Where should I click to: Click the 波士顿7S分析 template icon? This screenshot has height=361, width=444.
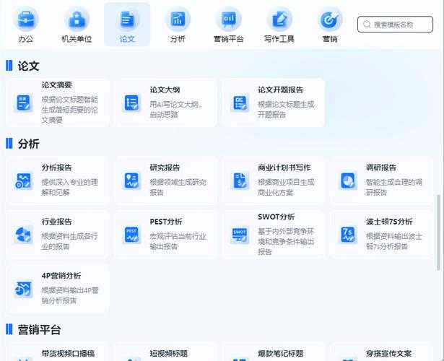click(348, 235)
